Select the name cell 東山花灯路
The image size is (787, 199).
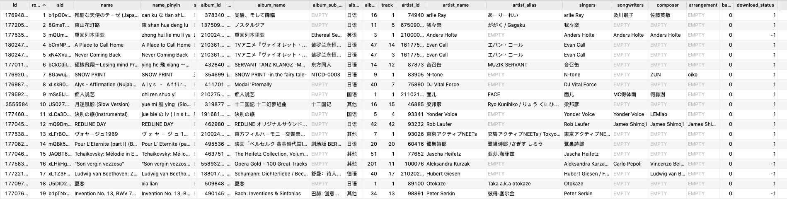(x=87, y=25)
